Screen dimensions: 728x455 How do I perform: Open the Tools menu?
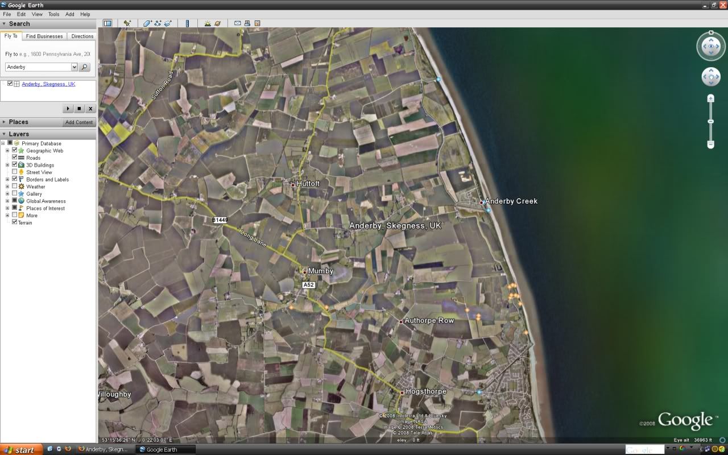53,14
